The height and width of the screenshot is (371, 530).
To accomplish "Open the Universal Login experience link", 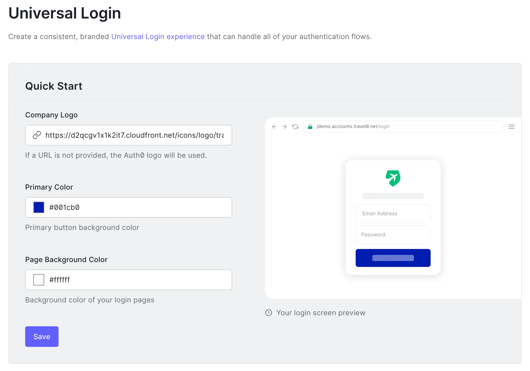I will 158,36.
